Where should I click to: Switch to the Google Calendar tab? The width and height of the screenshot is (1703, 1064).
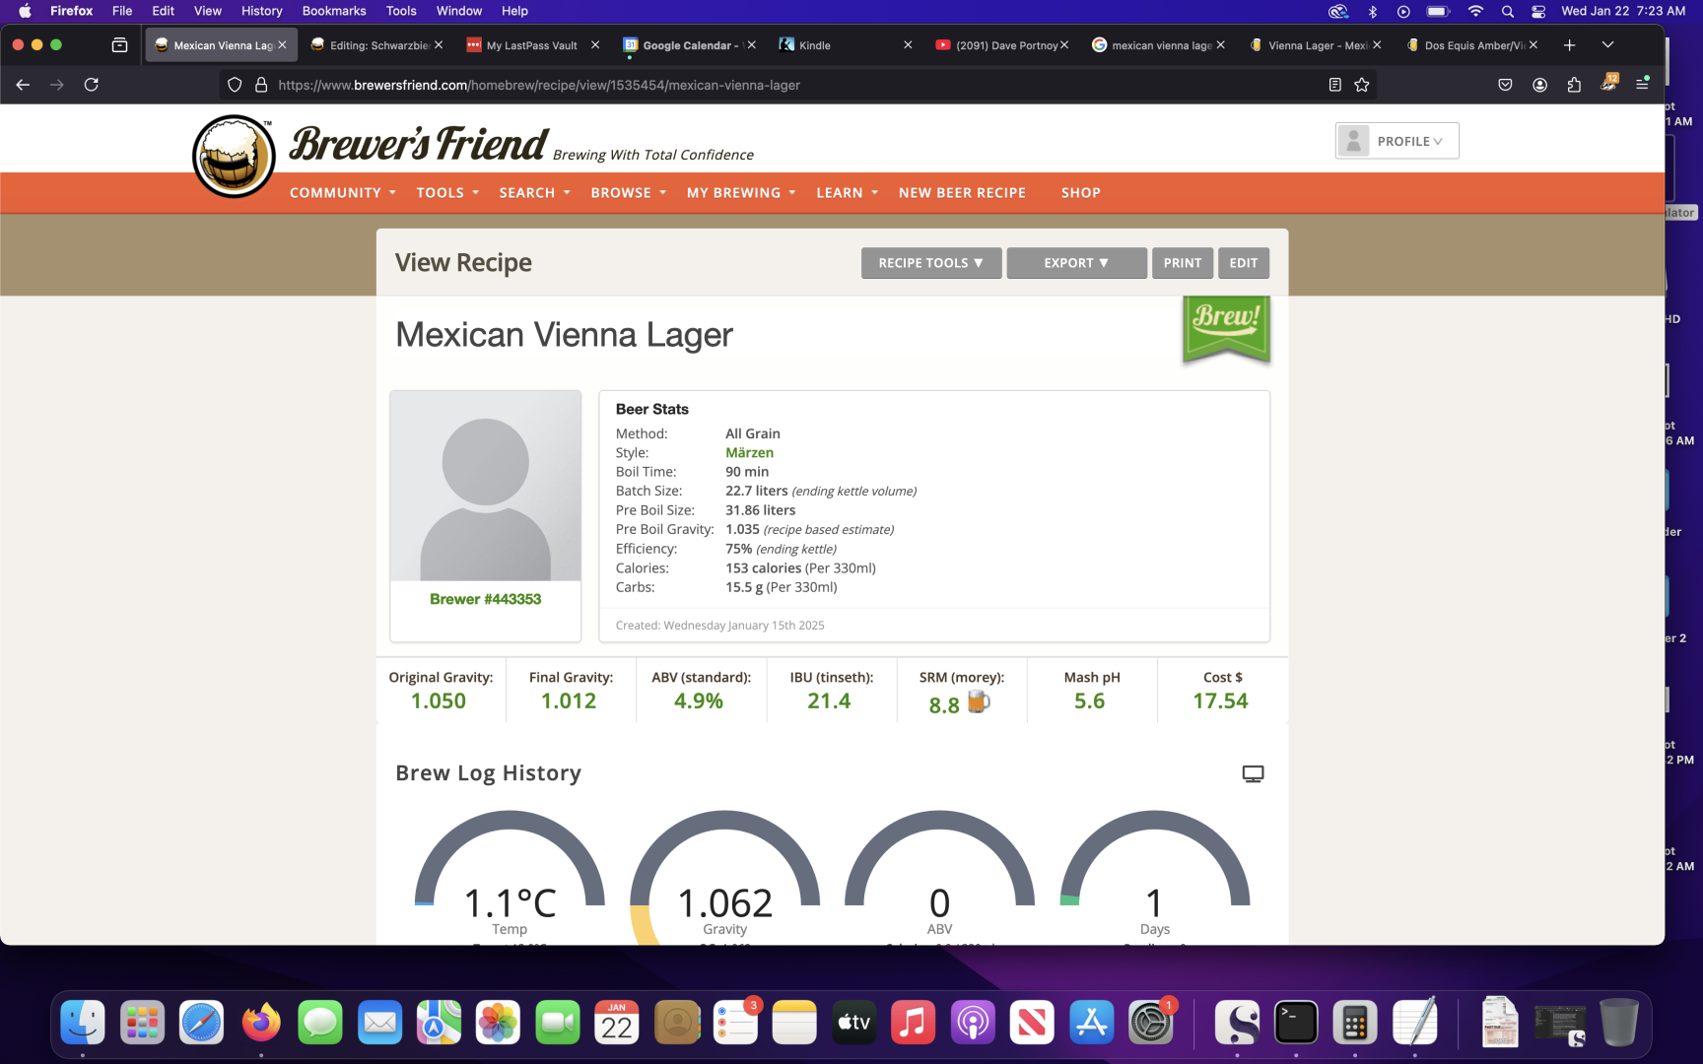click(x=686, y=45)
